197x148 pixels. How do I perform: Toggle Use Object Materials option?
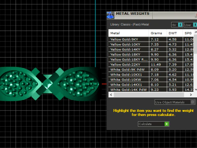pyautogui.click(x=175, y=102)
